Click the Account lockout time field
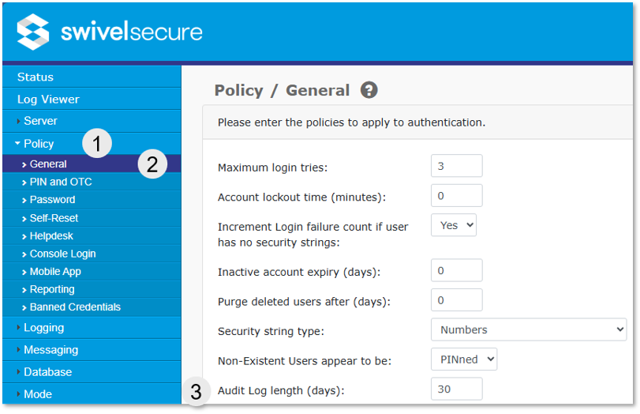The image size is (640, 414). click(456, 196)
